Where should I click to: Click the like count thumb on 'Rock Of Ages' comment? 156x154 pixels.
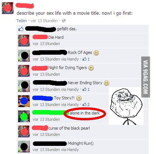pos(84,59)
